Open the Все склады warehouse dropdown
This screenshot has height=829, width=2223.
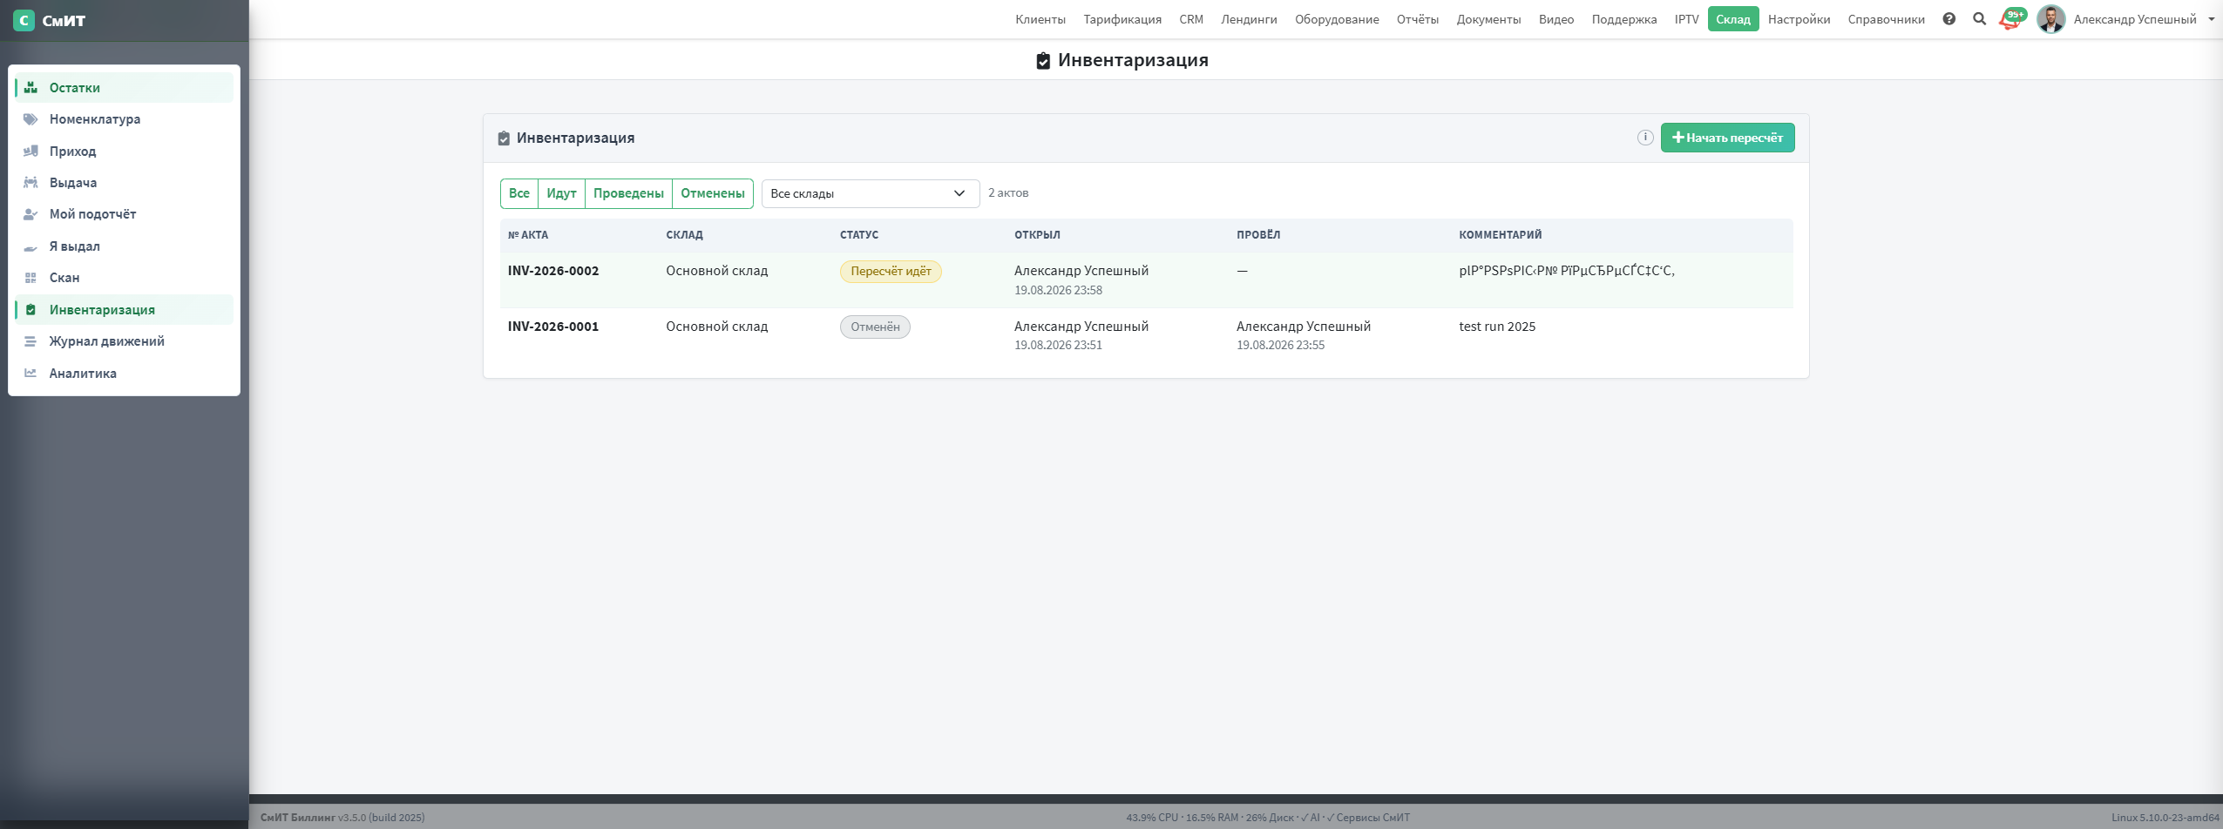(871, 193)
